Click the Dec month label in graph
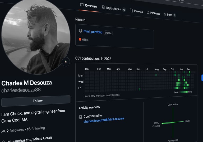This screenshot has height=142, width=203. [189, 70]
